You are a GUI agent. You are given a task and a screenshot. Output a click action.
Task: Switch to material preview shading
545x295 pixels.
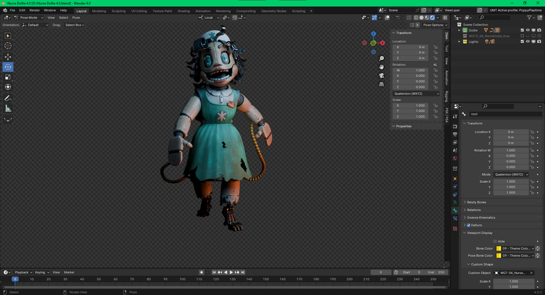tap(427, 17)
